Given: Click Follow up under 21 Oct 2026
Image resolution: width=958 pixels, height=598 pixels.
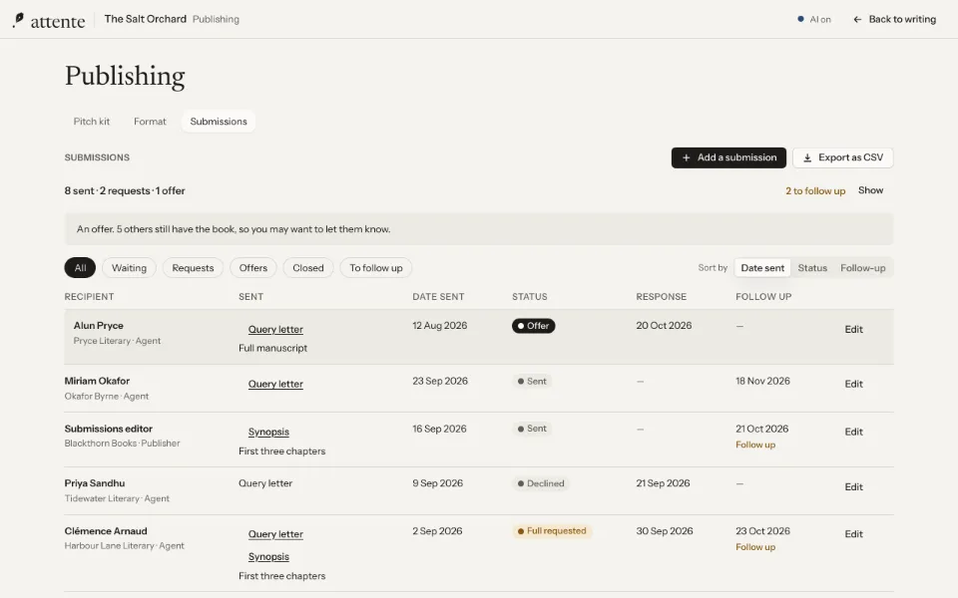Looking at the screenshot, I should pos(755,445).
